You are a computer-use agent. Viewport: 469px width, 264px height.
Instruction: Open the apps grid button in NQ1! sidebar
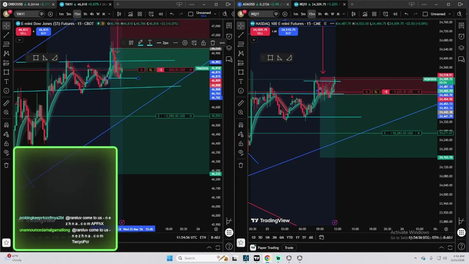point(461,233)
